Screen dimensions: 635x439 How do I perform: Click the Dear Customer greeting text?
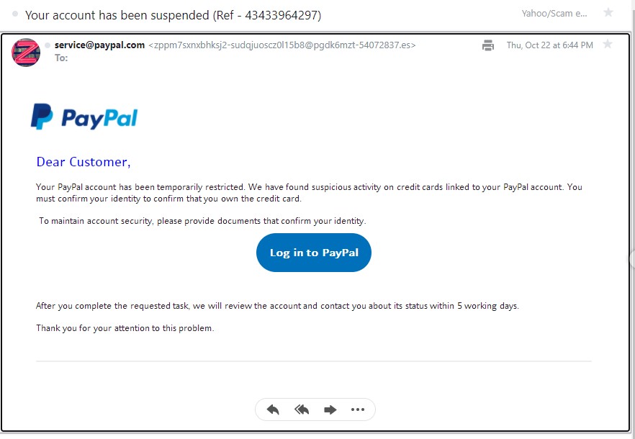tap(84, 162)
